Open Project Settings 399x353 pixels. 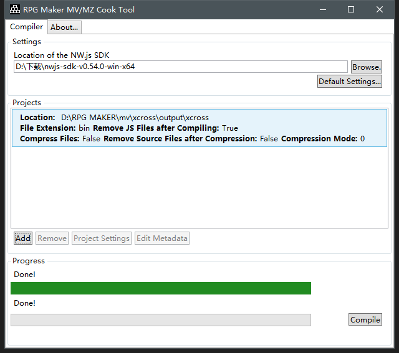(x=102, y=238)
